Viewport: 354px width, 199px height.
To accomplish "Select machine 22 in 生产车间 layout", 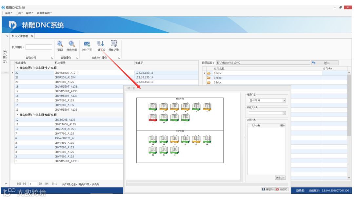I will coord(174,150).
